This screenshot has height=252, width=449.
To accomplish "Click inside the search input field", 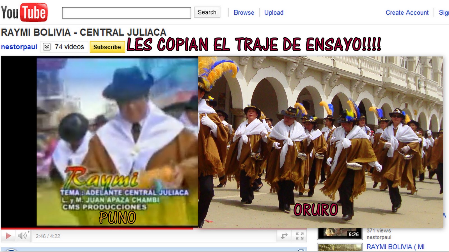I will pos(126,12).
